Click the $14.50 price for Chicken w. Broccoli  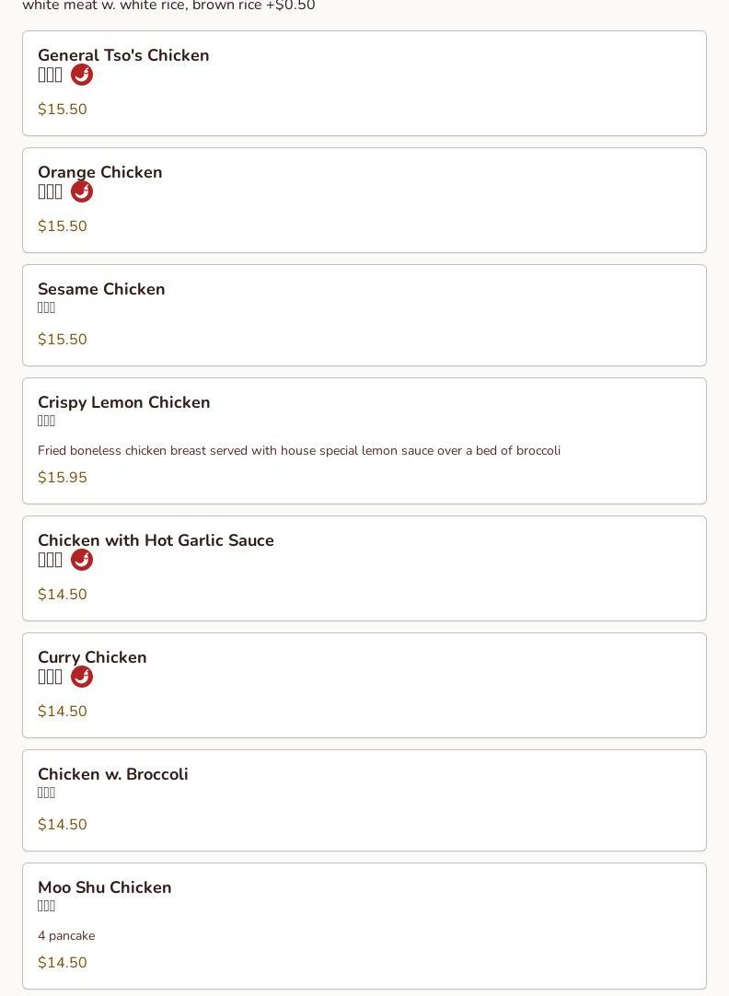[x=63, y=825]
